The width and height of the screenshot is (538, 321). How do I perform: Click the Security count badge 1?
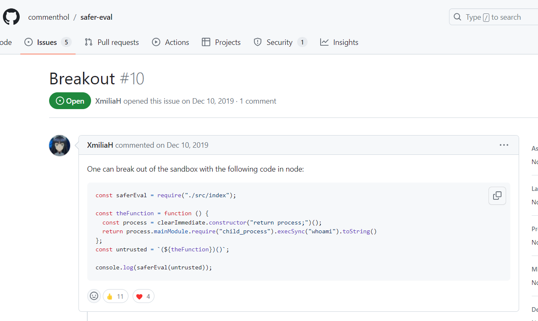coord(302,42)
